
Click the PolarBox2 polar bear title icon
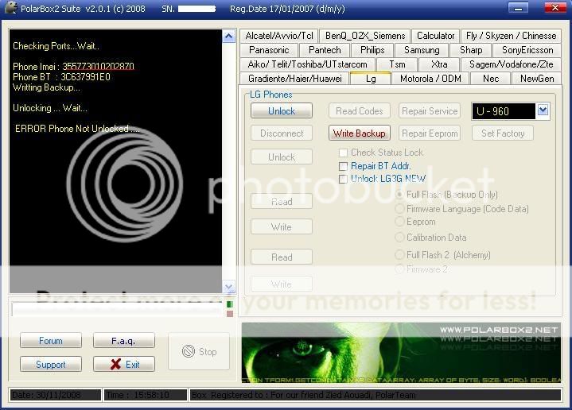point(11,8)
